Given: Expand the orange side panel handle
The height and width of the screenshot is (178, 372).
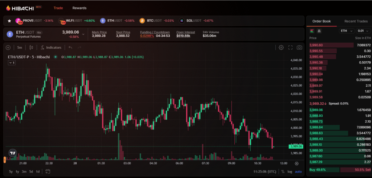Looking at the screenshot, I should point(4,160).
